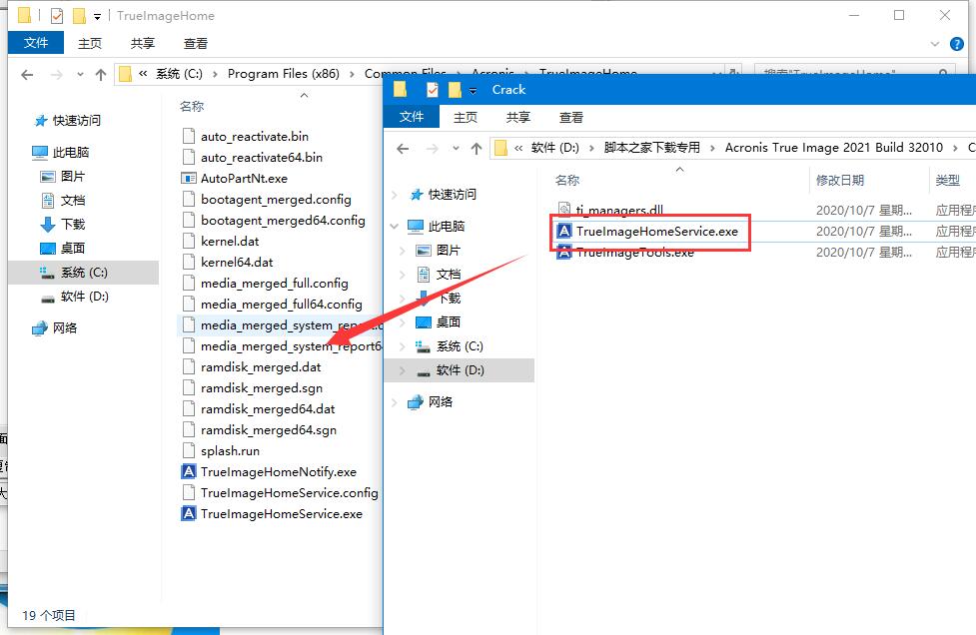976x635 pixels.
Task: Select TrueImageHomeService.exe icon in Crack window
Action: click(564, 231)
